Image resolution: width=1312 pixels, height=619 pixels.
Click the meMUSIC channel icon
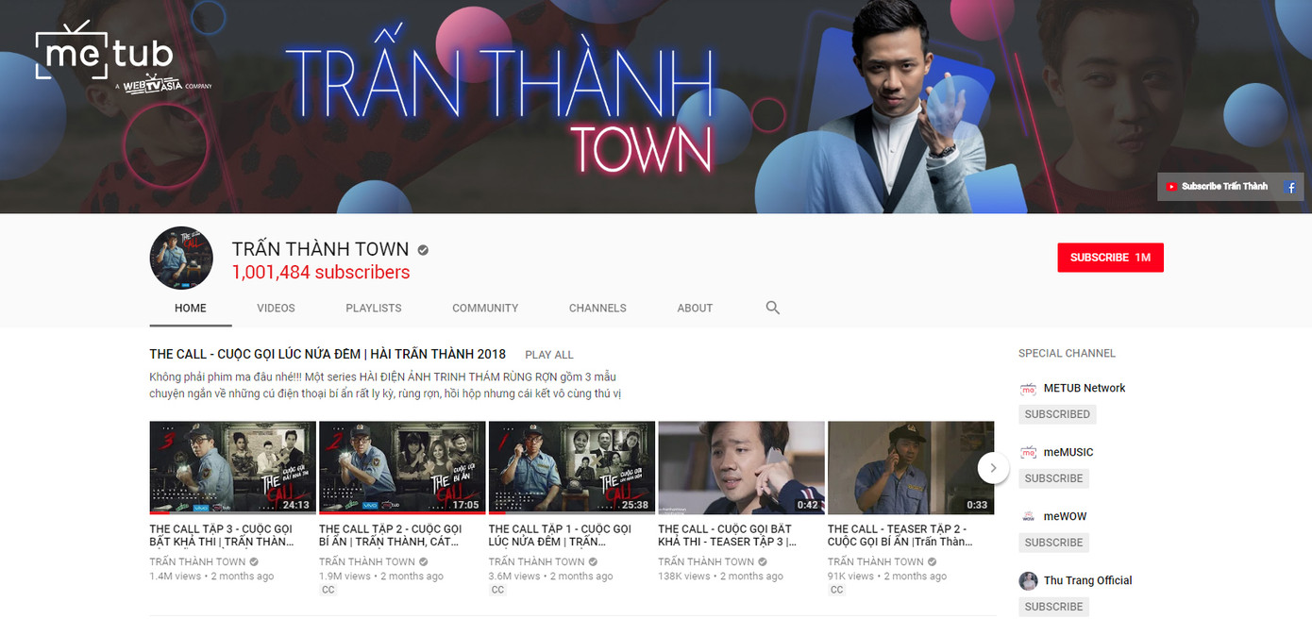point(1028,453)
